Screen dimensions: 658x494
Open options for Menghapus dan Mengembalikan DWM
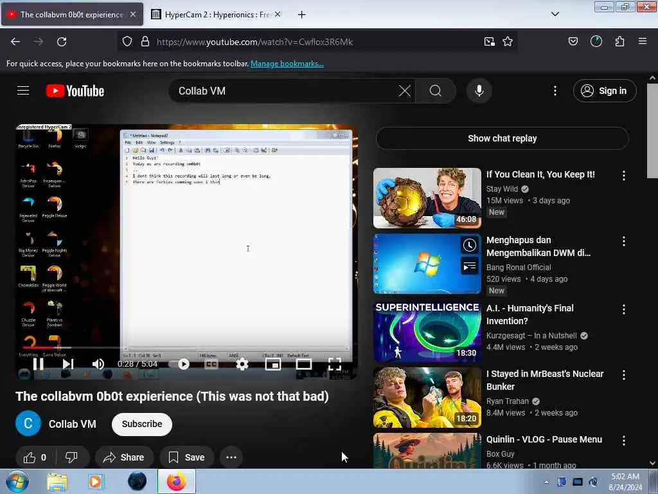point(624,241)
